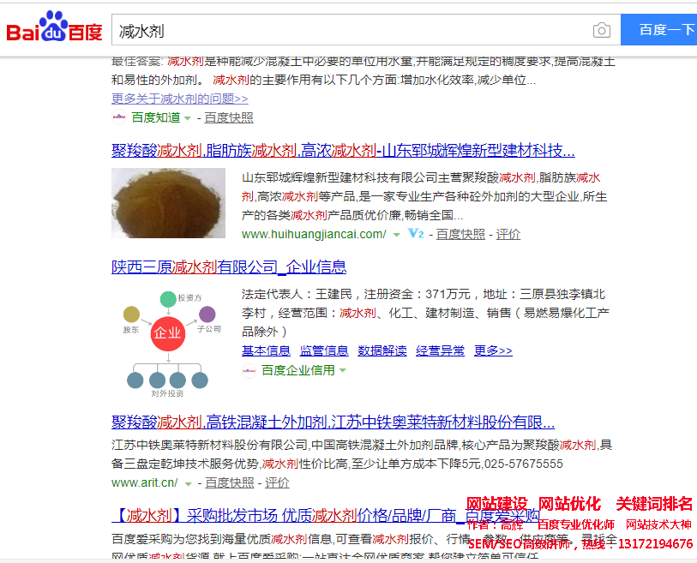Expand arrow next to www.arit.cn
This screenshot has width=697, height=563.
pos(188,483)
